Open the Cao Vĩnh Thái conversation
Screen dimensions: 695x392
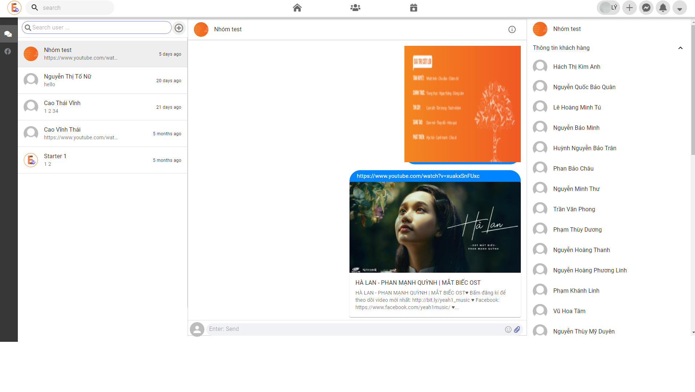(x=103, y=133)
